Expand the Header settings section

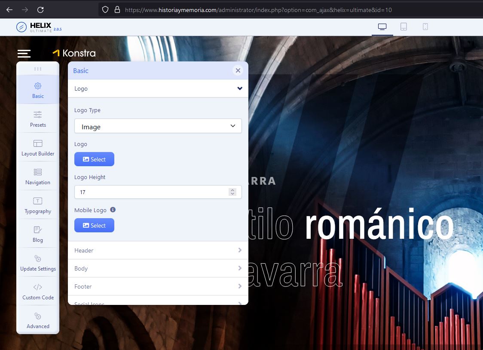[x=158, y=250]
